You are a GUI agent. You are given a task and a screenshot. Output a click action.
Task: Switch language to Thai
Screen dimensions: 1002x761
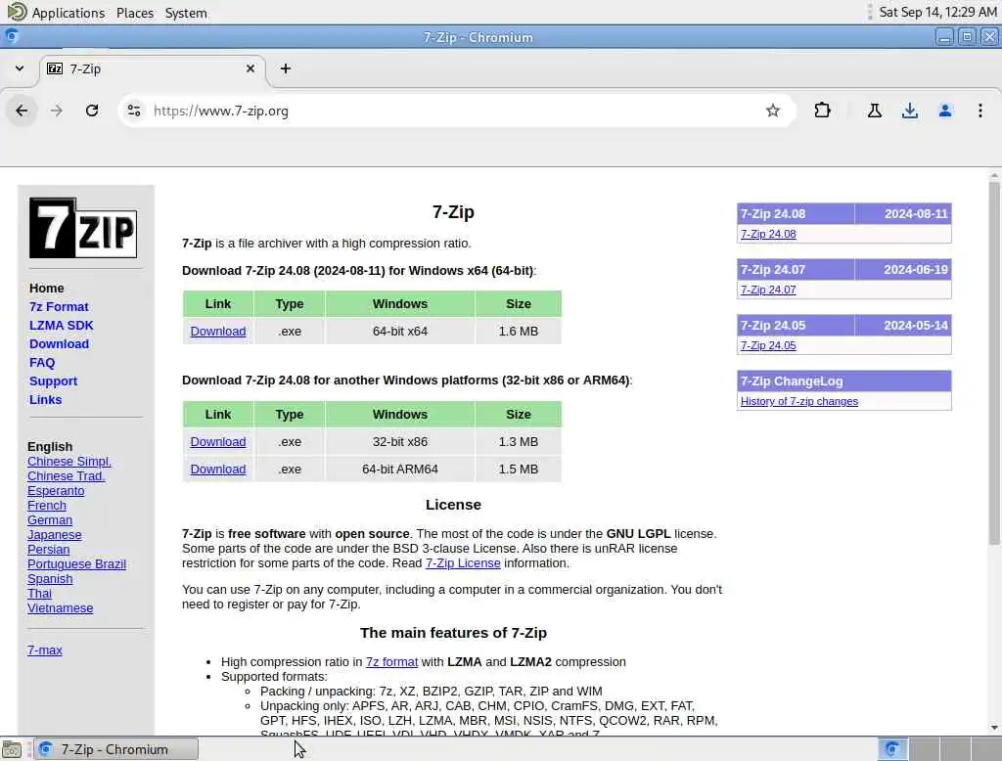point(39,594)
